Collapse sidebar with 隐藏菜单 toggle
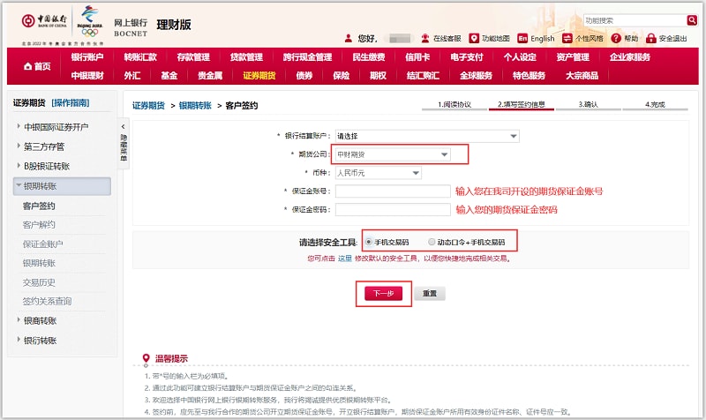The width and height of the screenshot is (706, 420). click(x=124, y=145)
